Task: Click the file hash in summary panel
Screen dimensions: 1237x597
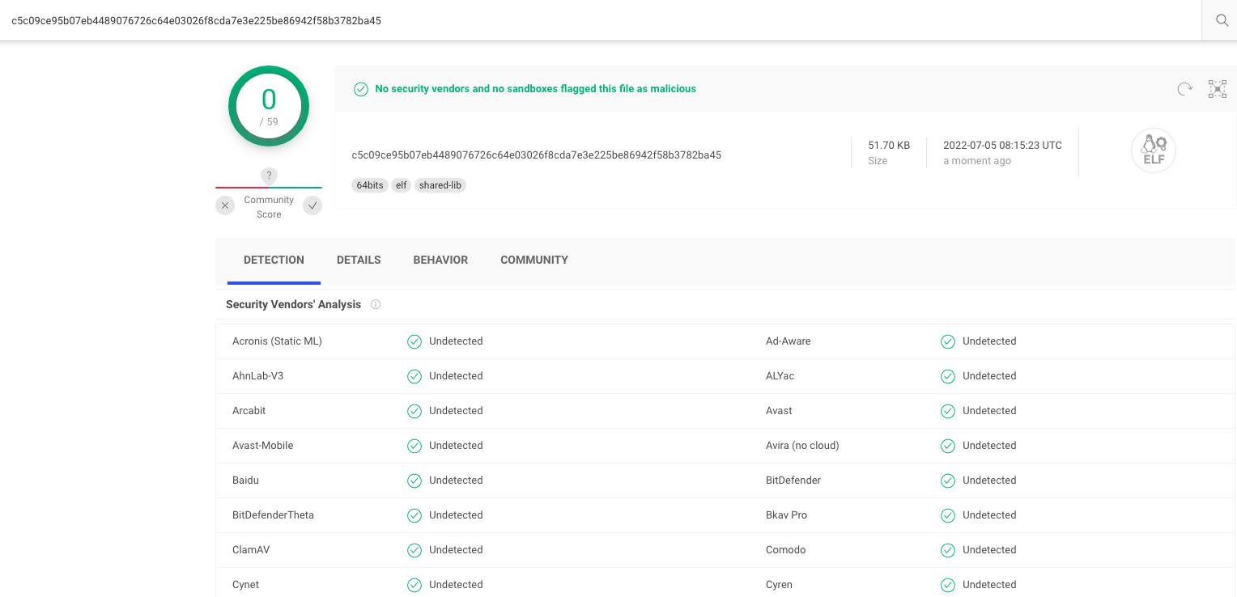Action: tap(536, 155)
